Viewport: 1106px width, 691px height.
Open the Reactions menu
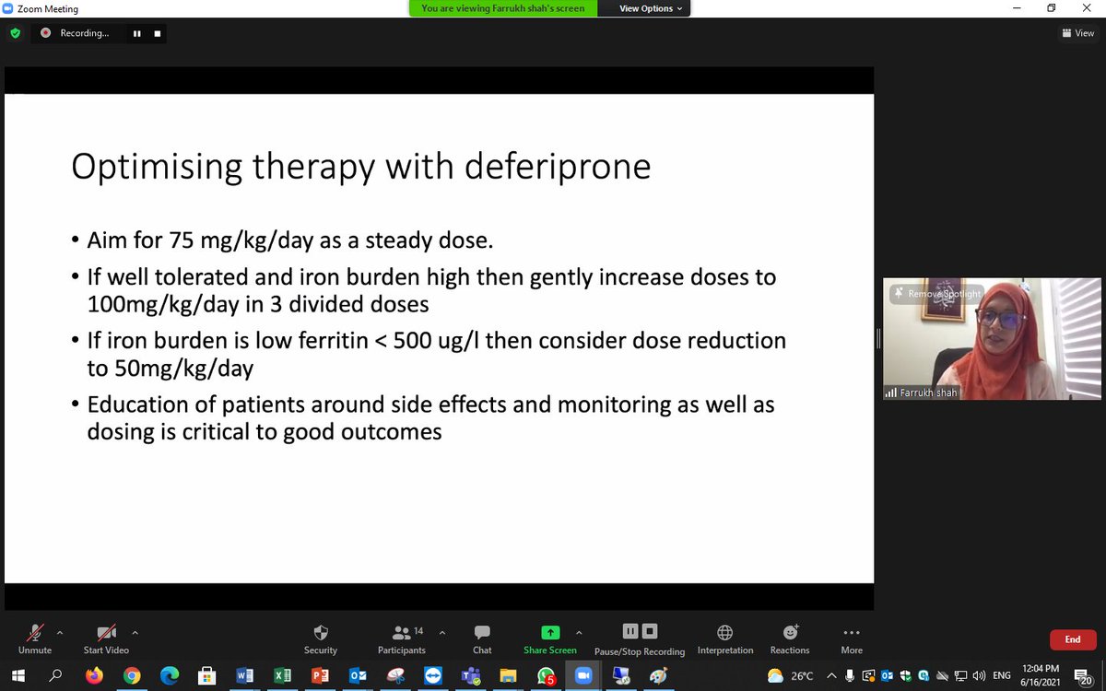[x=790, y=638]
